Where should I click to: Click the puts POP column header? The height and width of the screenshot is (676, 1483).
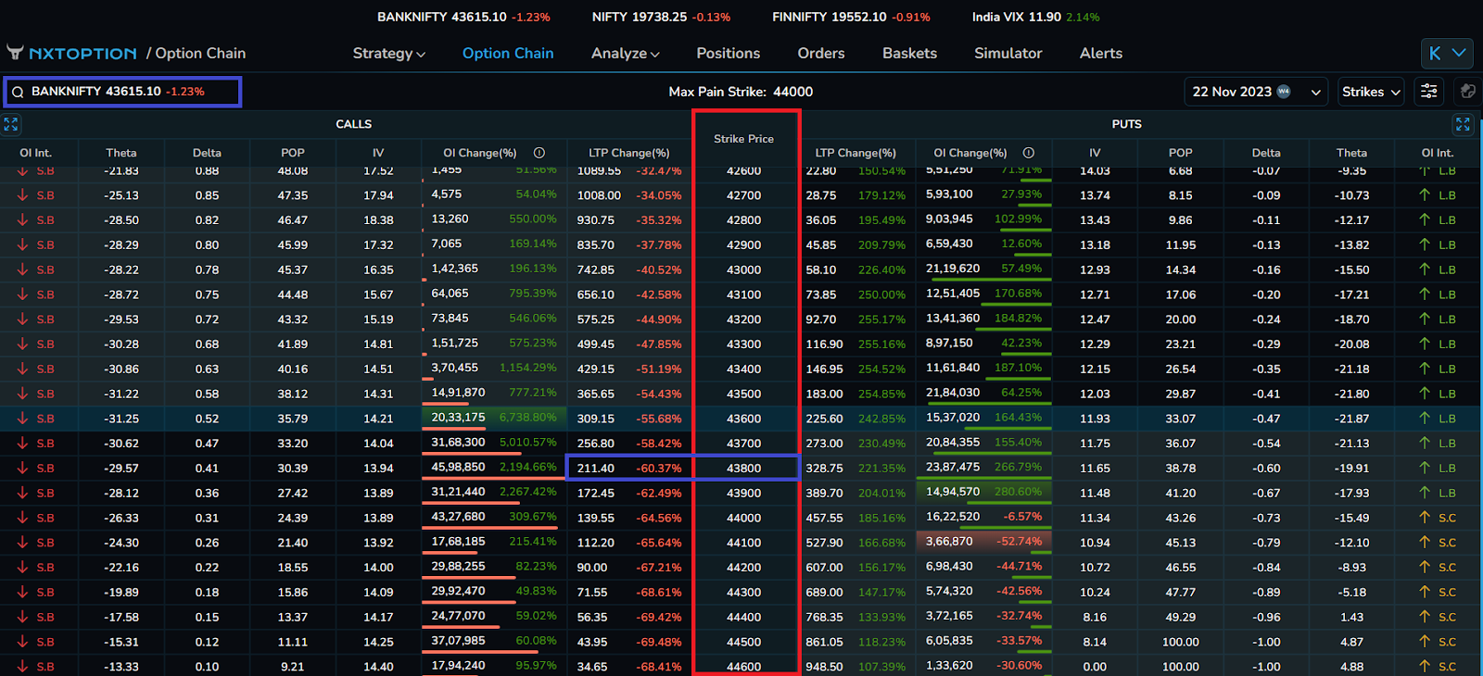coord(1181,153)
